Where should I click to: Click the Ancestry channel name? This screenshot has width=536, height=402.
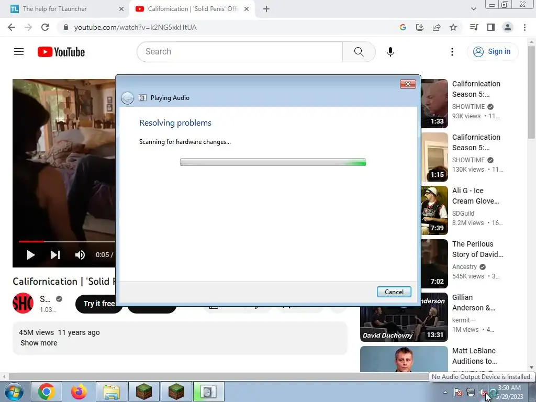click(x=464, y=266)
